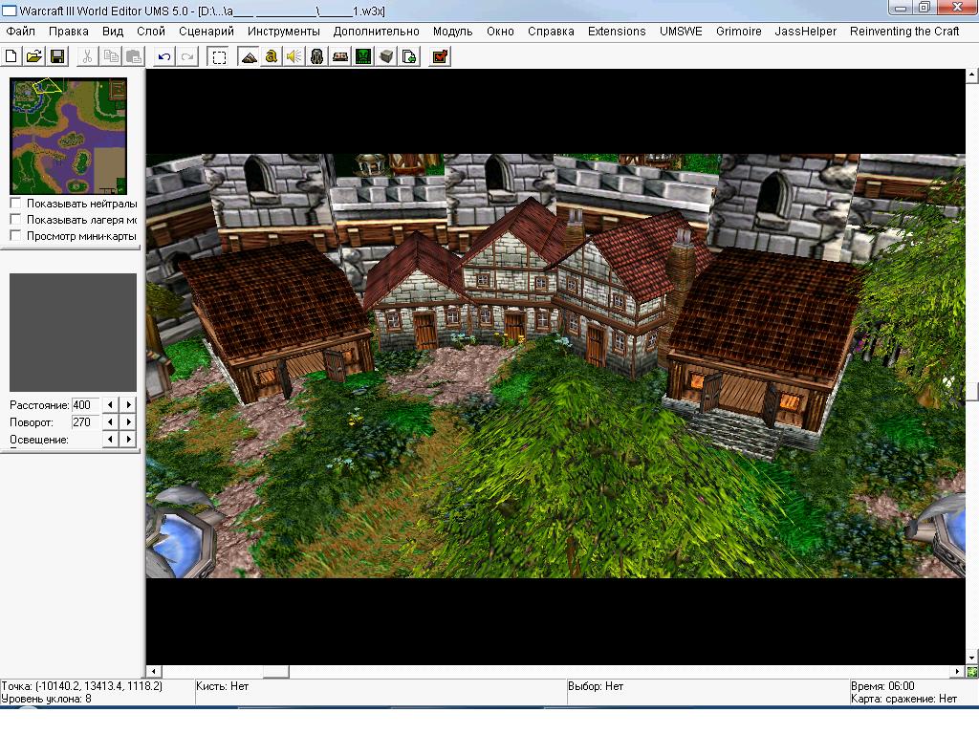Test the map with red checkmark icon
Image resolution: width=979 pixels, height=734 pixels.
(x=440, y=56)
